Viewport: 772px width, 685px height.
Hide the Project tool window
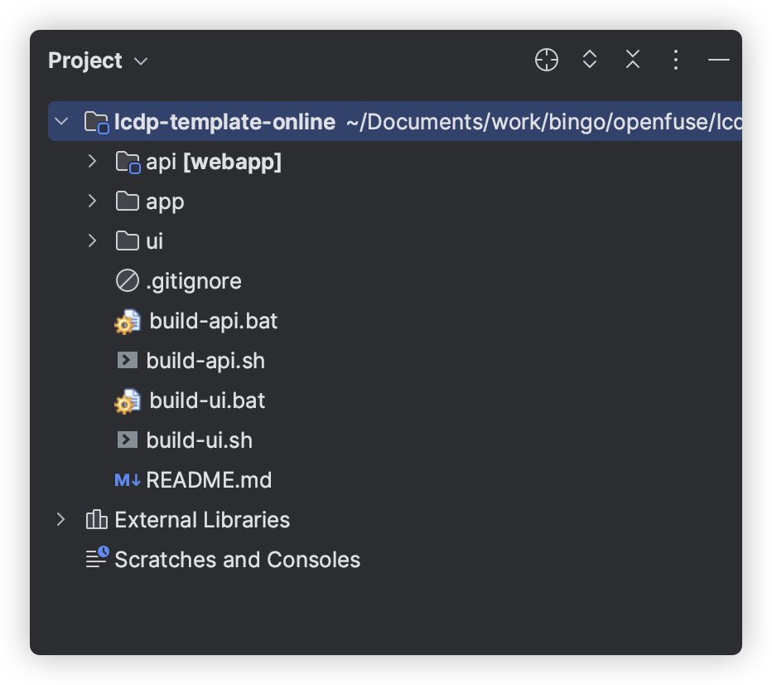[x=719, y=60]
